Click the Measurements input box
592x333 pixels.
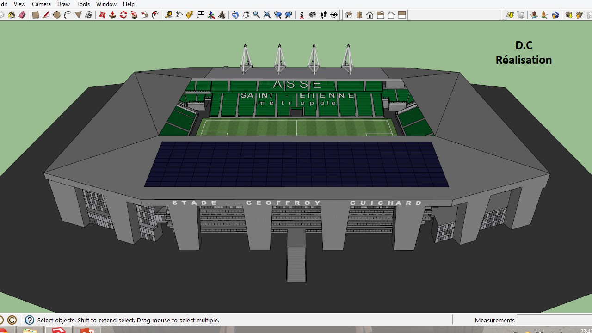[x=554, y=320]
